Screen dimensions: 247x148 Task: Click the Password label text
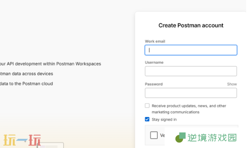[x=154, y=84]
